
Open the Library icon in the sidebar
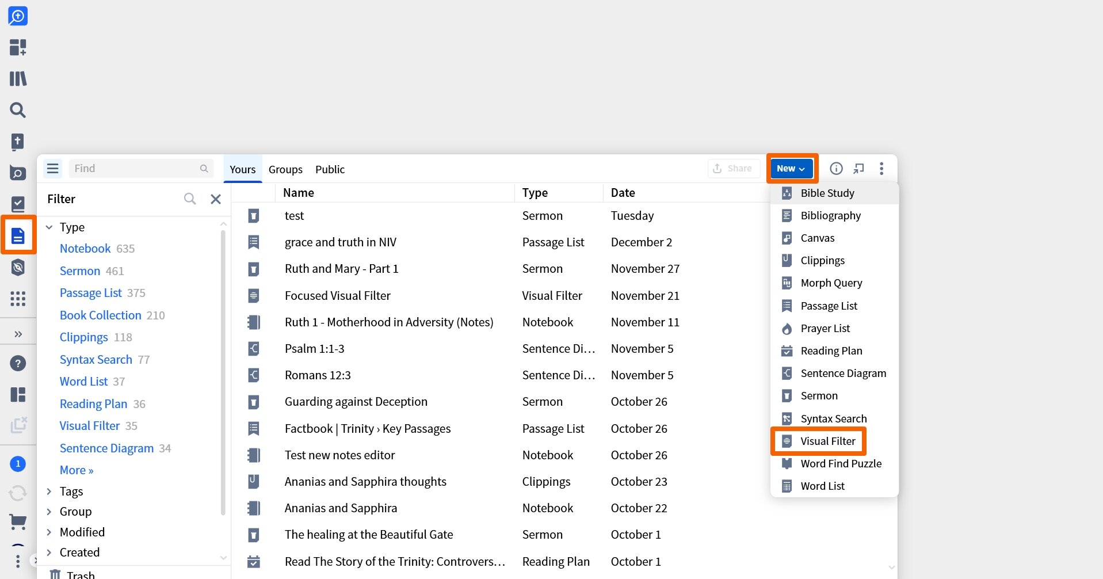click(x=18, y=78)
